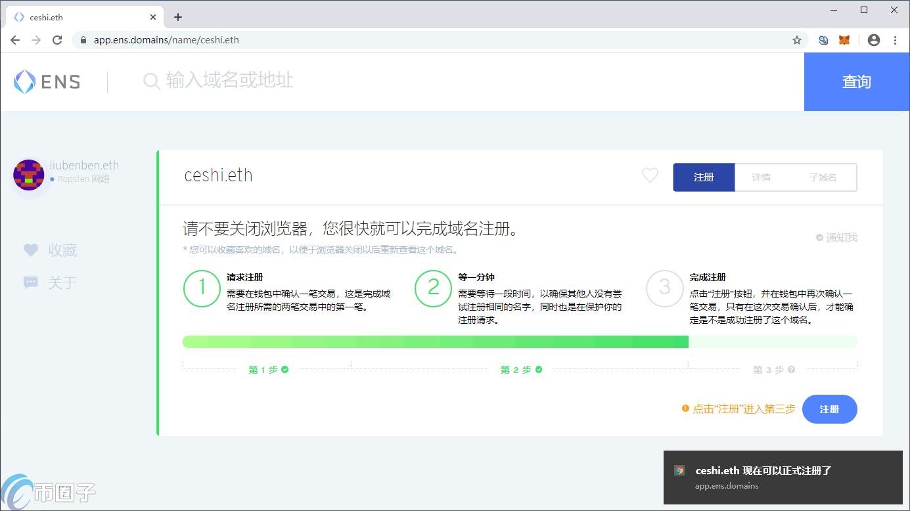Close the ceshi.eth browser tab
The width and height of the screenshot is (910, 511).
click(154, 17)
